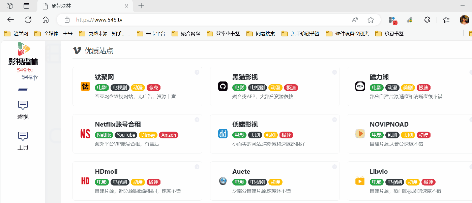Click the 磁力熊 bear logo icon
Viewport: 472px width, 203px height.
360,87
